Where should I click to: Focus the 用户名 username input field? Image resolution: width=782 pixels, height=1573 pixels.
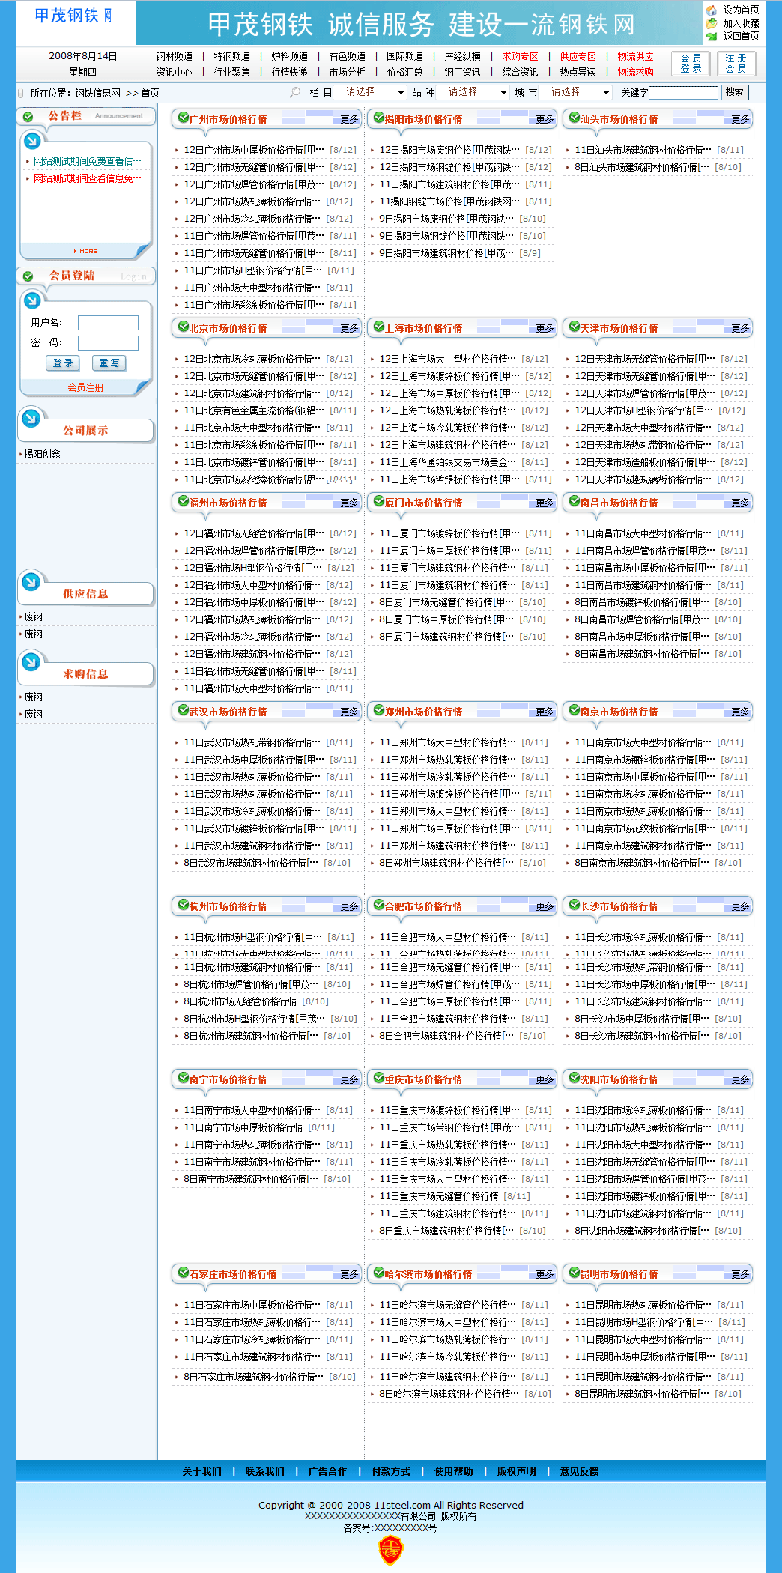point(108,323)
